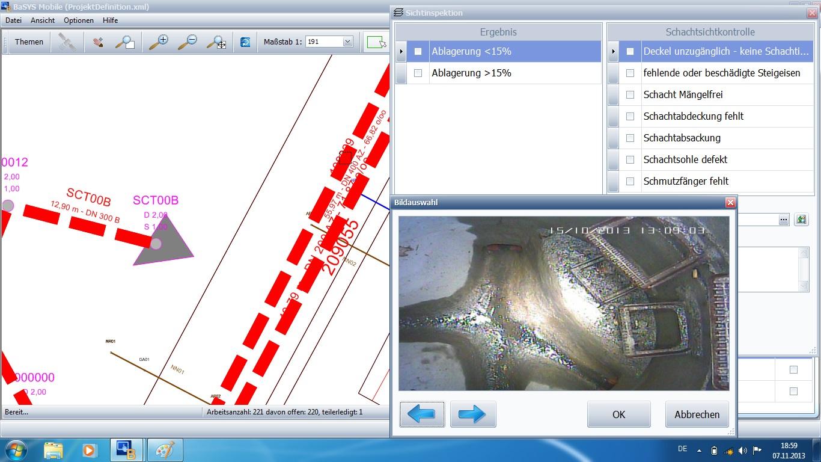Check the Ablagerung >15% checkbox
The height and width of the screenshot is (462, 821).
coord(418,73)
